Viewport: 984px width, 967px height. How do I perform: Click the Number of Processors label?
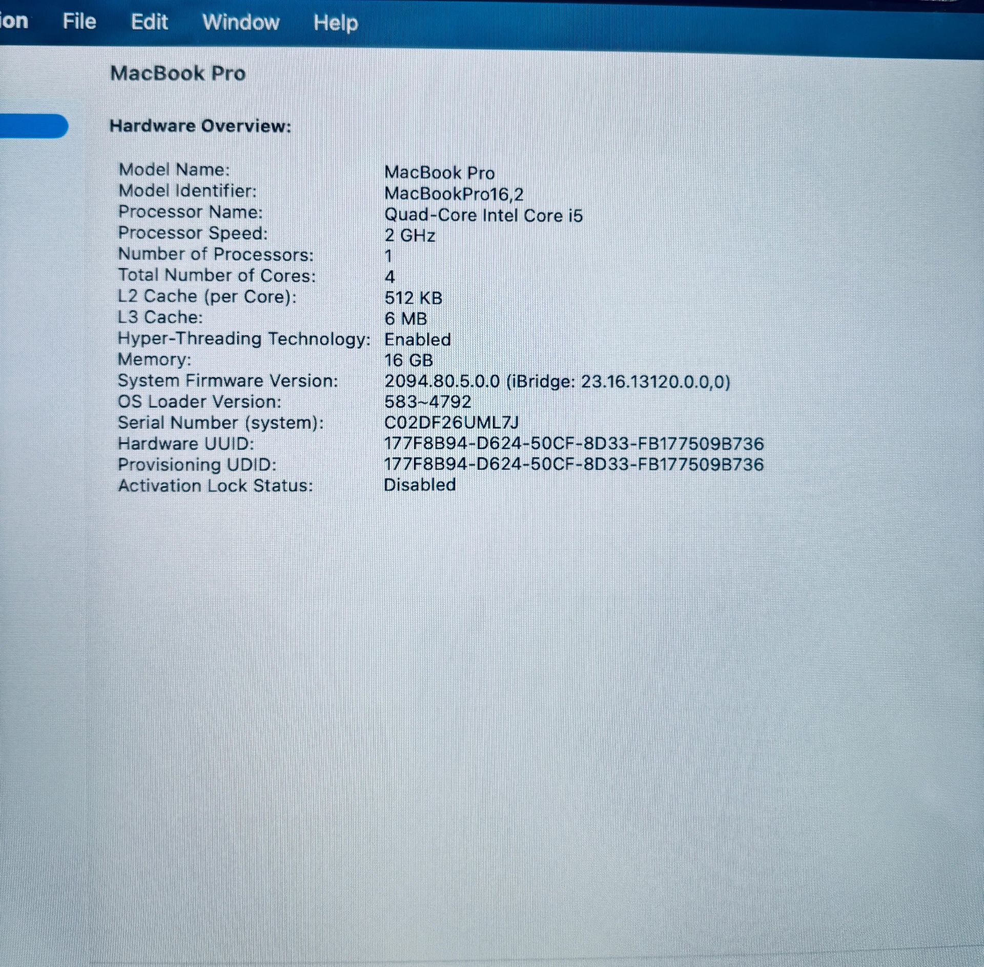(216, 254)
